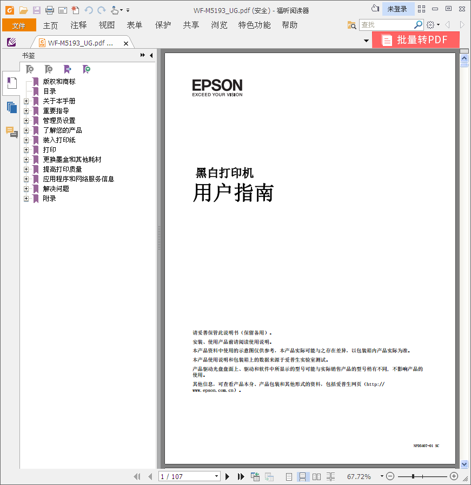
Task: Expand the 解决问题 bookmark
Action: click(26, 189)
